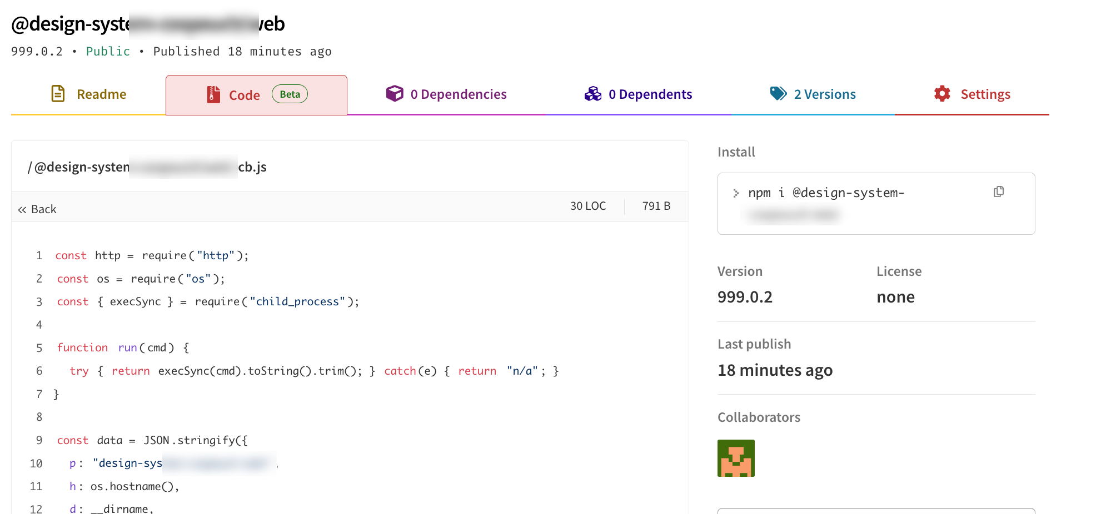Open the collaborator avatar

pyautogui.click(x=736, y=458)
